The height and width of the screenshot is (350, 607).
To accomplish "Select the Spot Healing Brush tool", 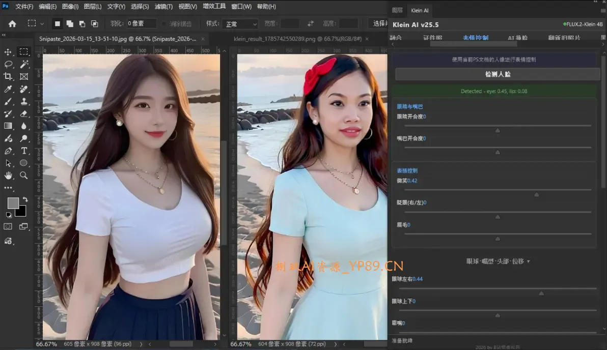I will [23, 89].
